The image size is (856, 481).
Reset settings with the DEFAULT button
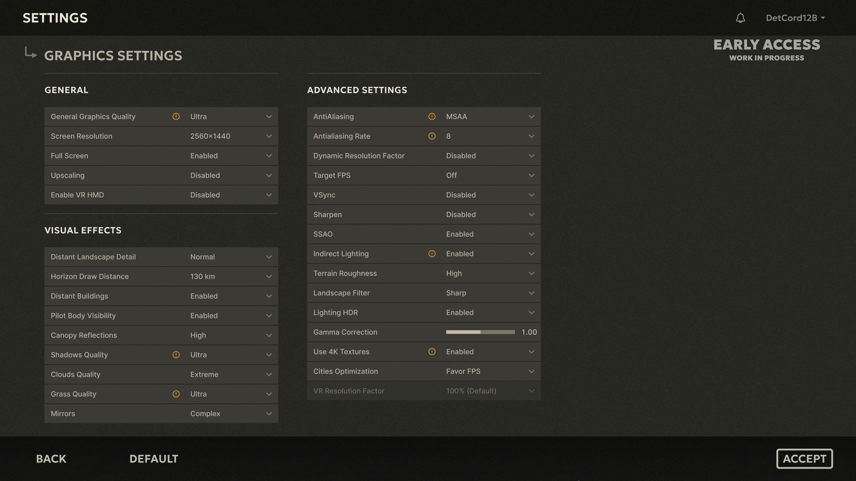(x=154, y=459)
